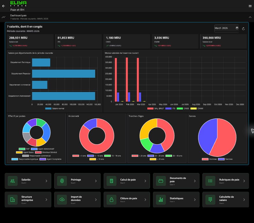The height and width of the screenshot is (223, 254).
Task: Open the Documents de paie tile
Action: point(176,181)
